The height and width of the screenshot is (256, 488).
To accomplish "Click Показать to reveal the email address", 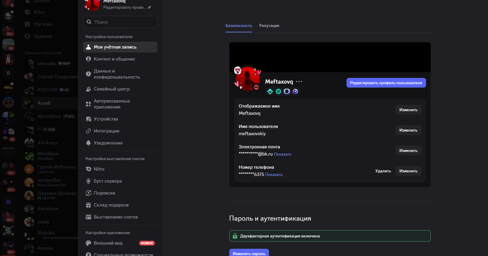I will click(283, 154).
